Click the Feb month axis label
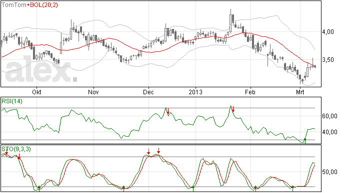The image size is (345, 193). coord(250,92)
